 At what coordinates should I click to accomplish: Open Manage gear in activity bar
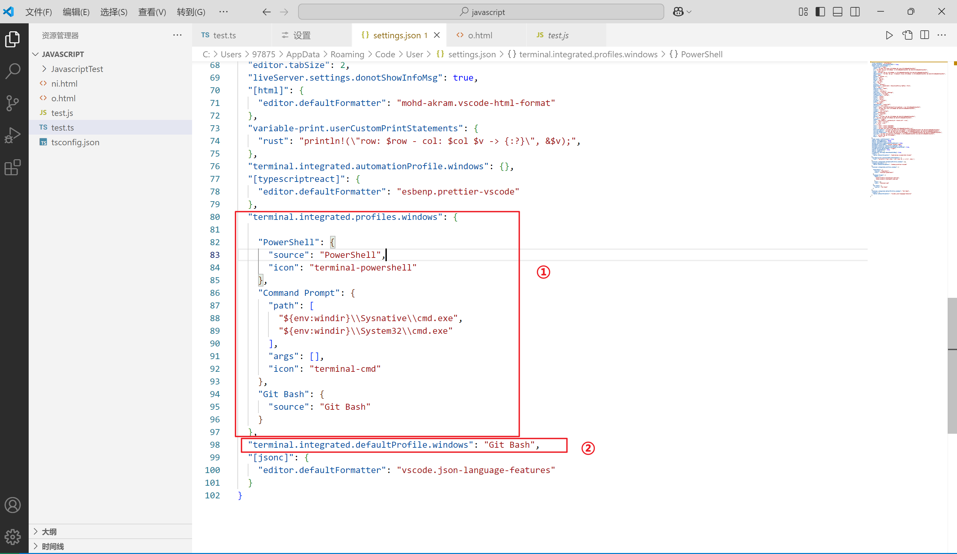13,537
